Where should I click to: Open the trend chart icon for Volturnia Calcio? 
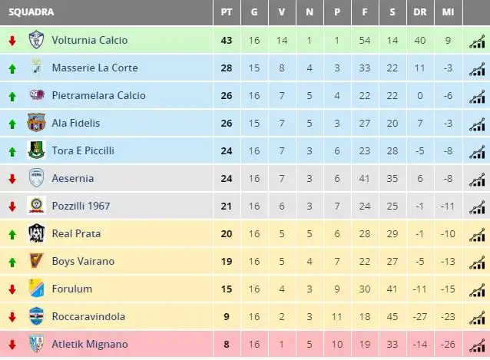pos(477,41)
